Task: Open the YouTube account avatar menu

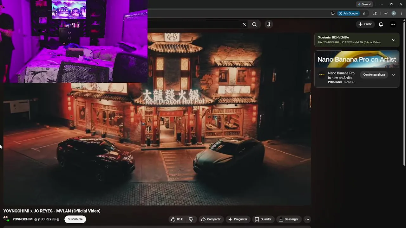Action: coord(393,24)
